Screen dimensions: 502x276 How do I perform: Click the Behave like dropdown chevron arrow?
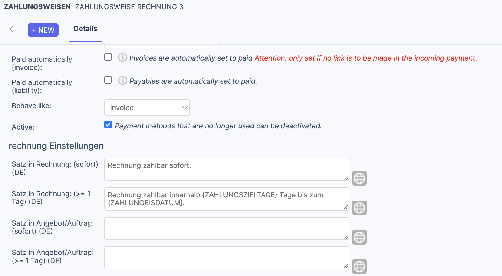185,108
